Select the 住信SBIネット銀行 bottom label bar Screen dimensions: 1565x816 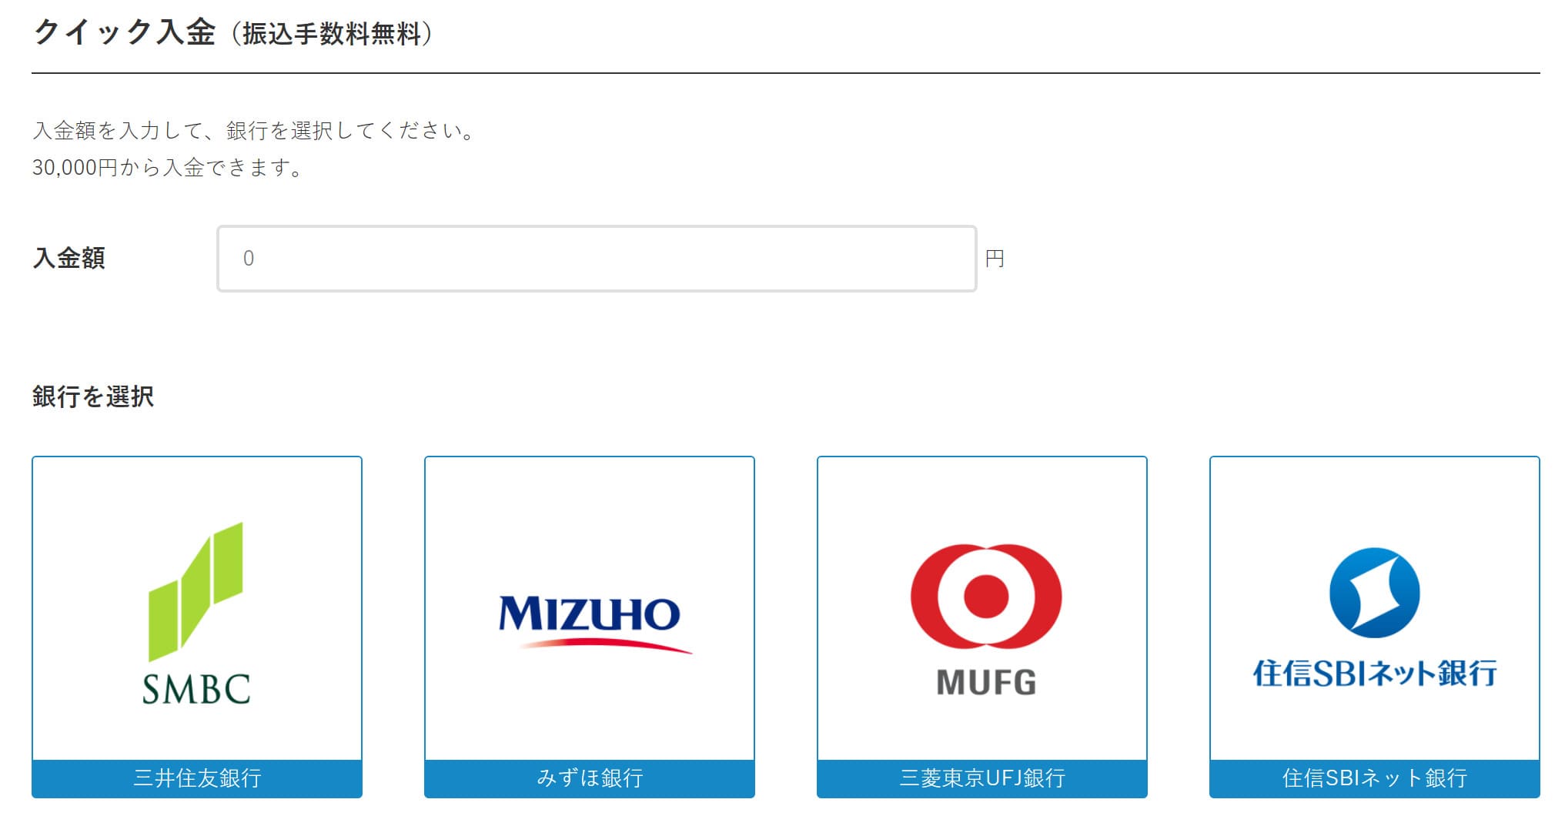[x=1375, y=778]
